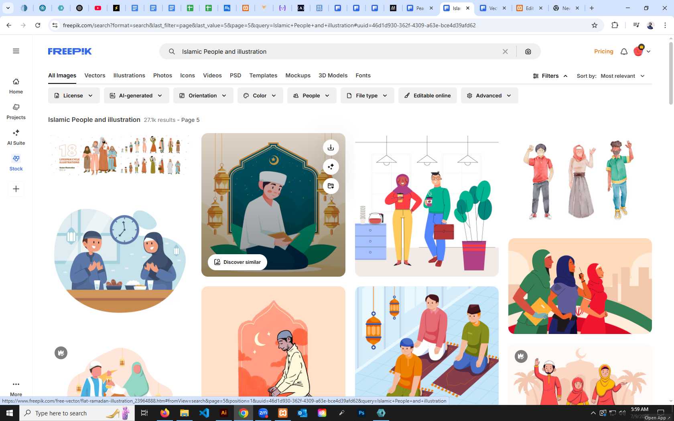The height and width of the screenshot is (421, 674).
Task: Switch to the Photos tab
Action: [x=162, y=75]
